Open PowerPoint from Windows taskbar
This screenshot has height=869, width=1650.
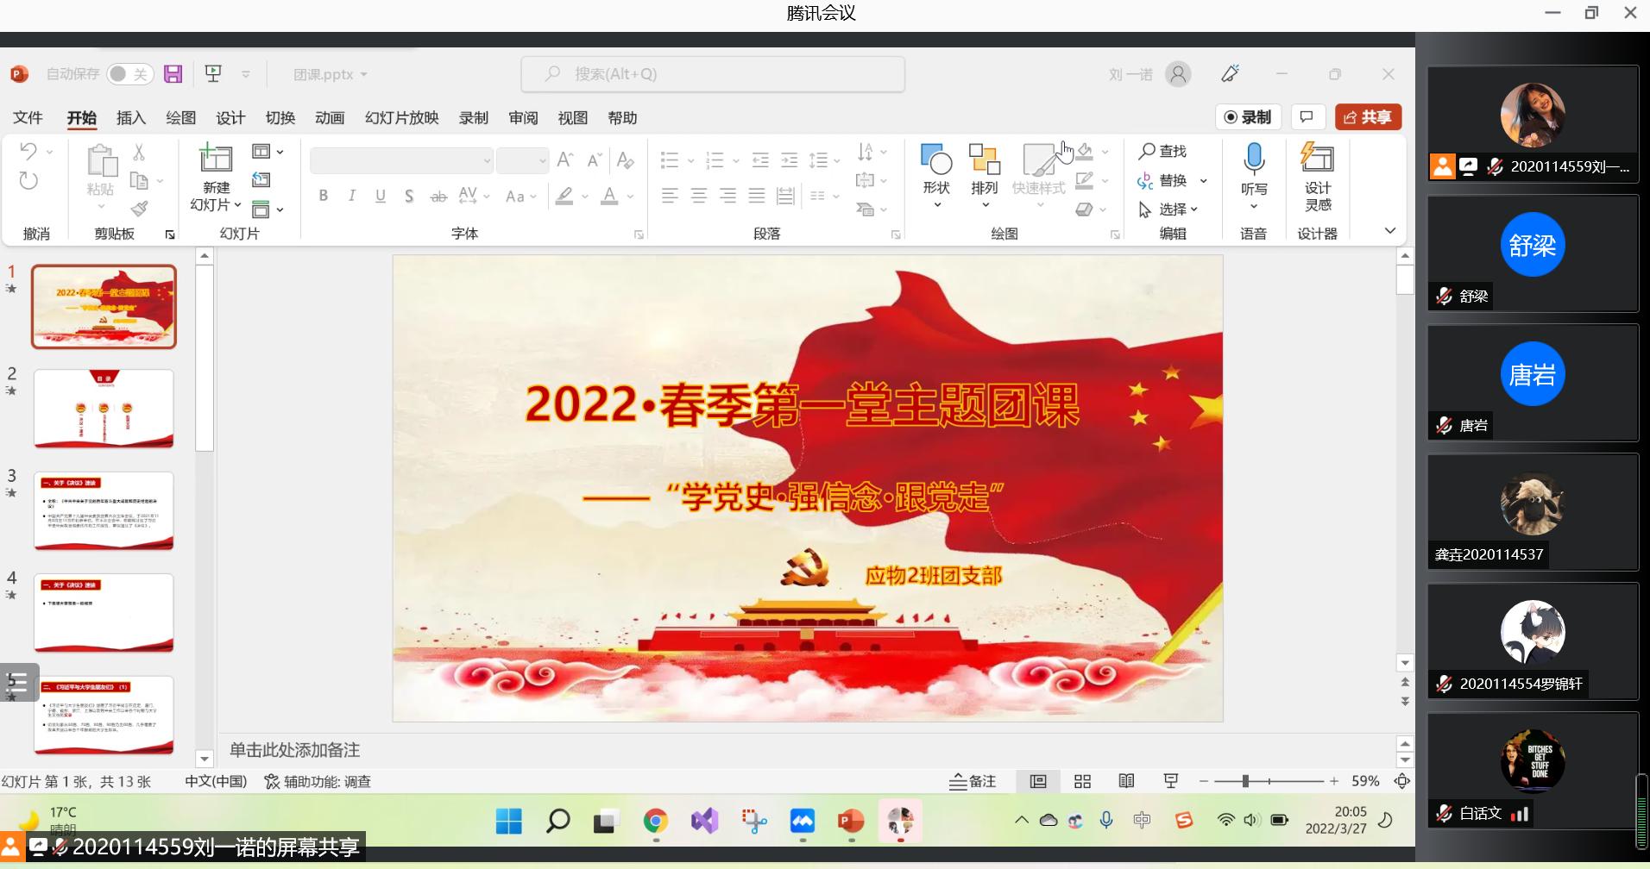(851, 822)
